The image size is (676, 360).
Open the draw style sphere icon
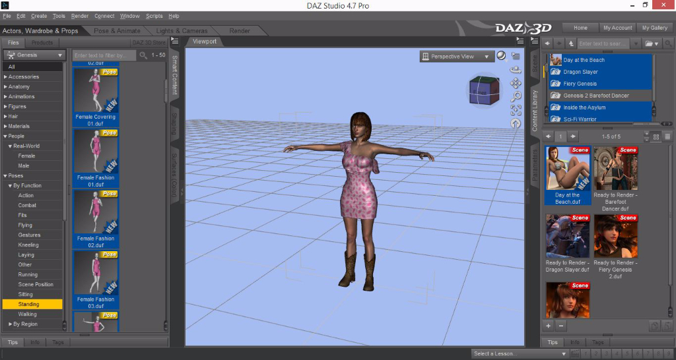pos(501,55)
